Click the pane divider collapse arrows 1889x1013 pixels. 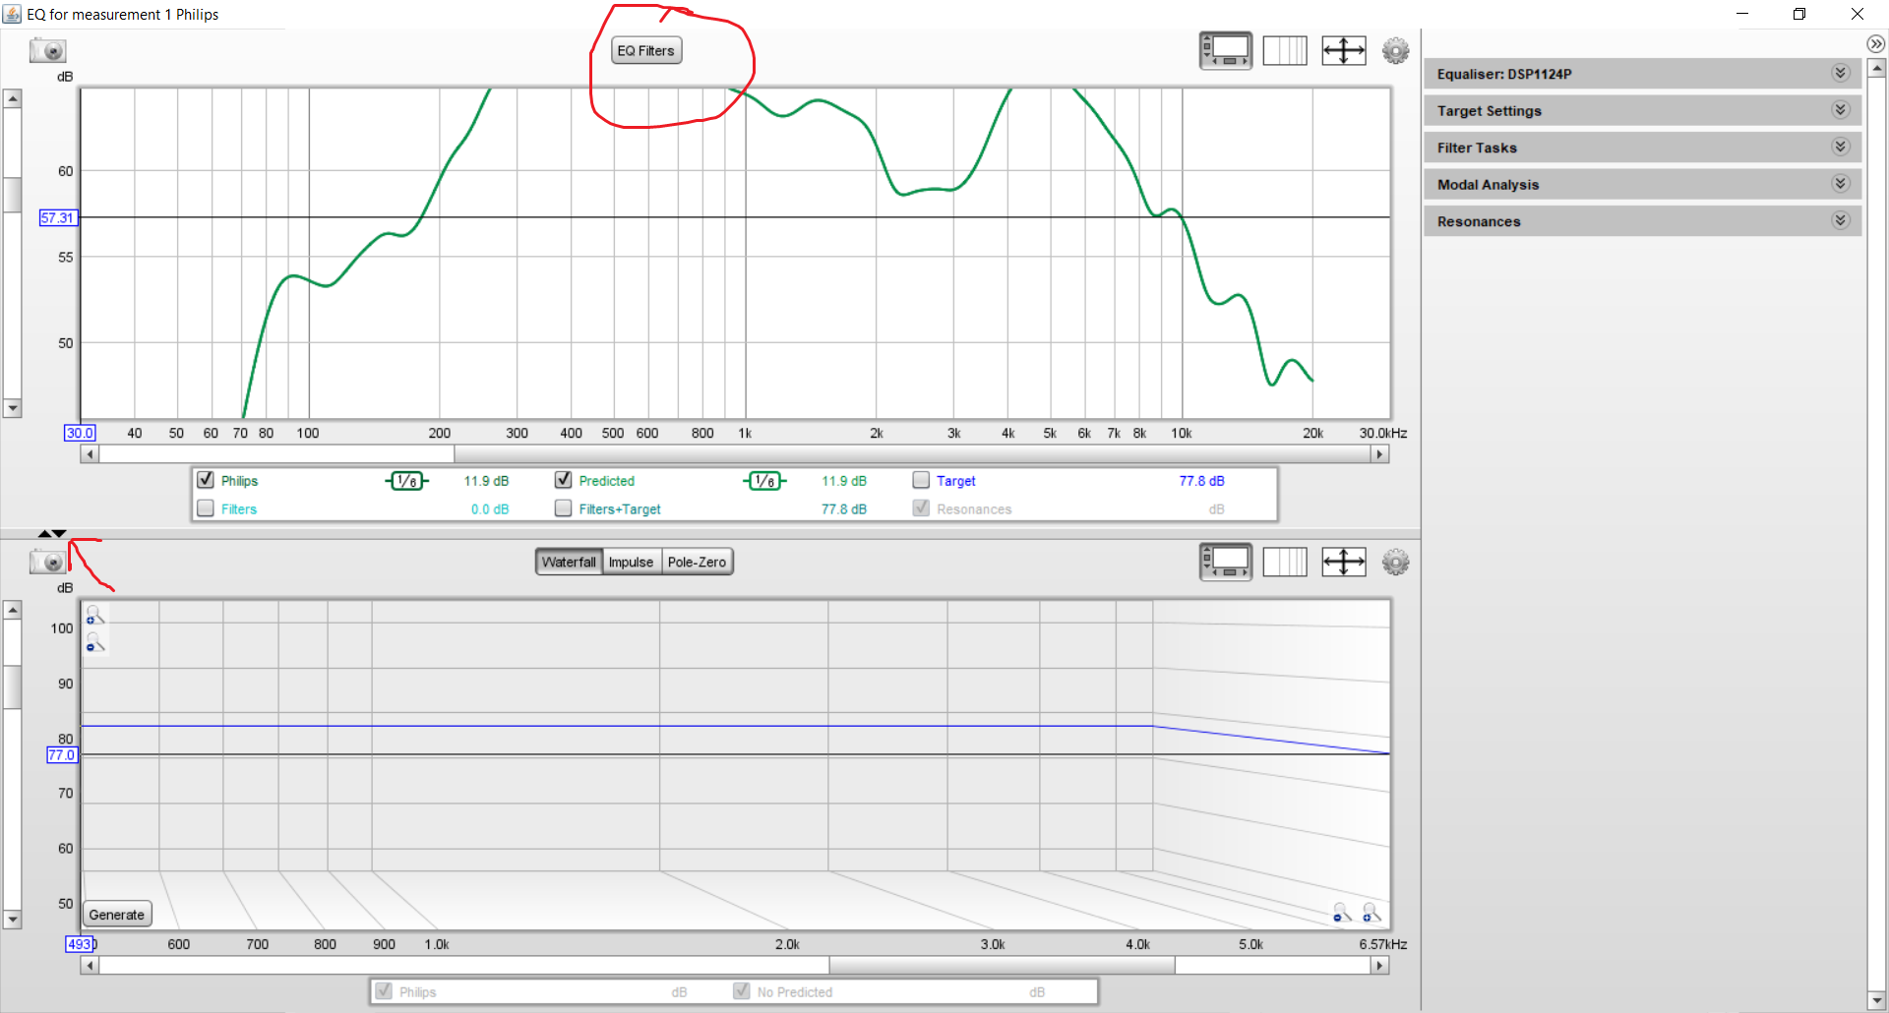coord(52,533)
